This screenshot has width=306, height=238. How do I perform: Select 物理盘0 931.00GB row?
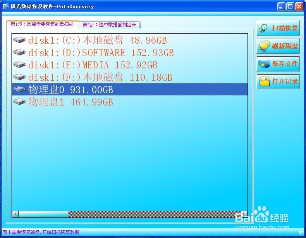click(130, 89)
